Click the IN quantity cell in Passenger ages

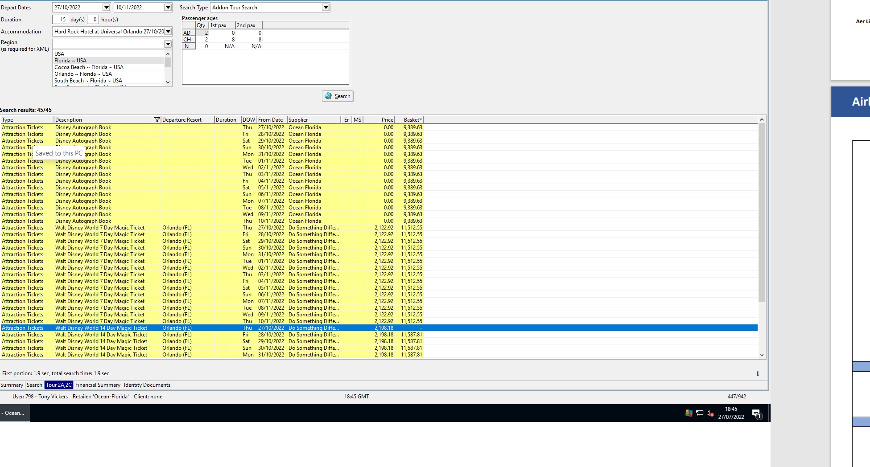(202, 46)
